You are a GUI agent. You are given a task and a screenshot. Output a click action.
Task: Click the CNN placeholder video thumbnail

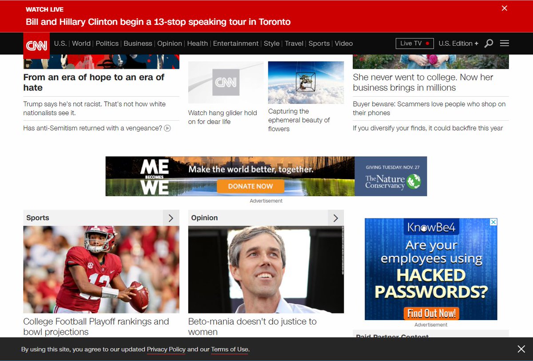click(226, 83)
